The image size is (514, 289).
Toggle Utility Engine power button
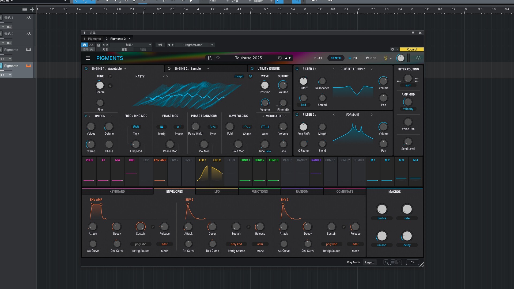252,69
